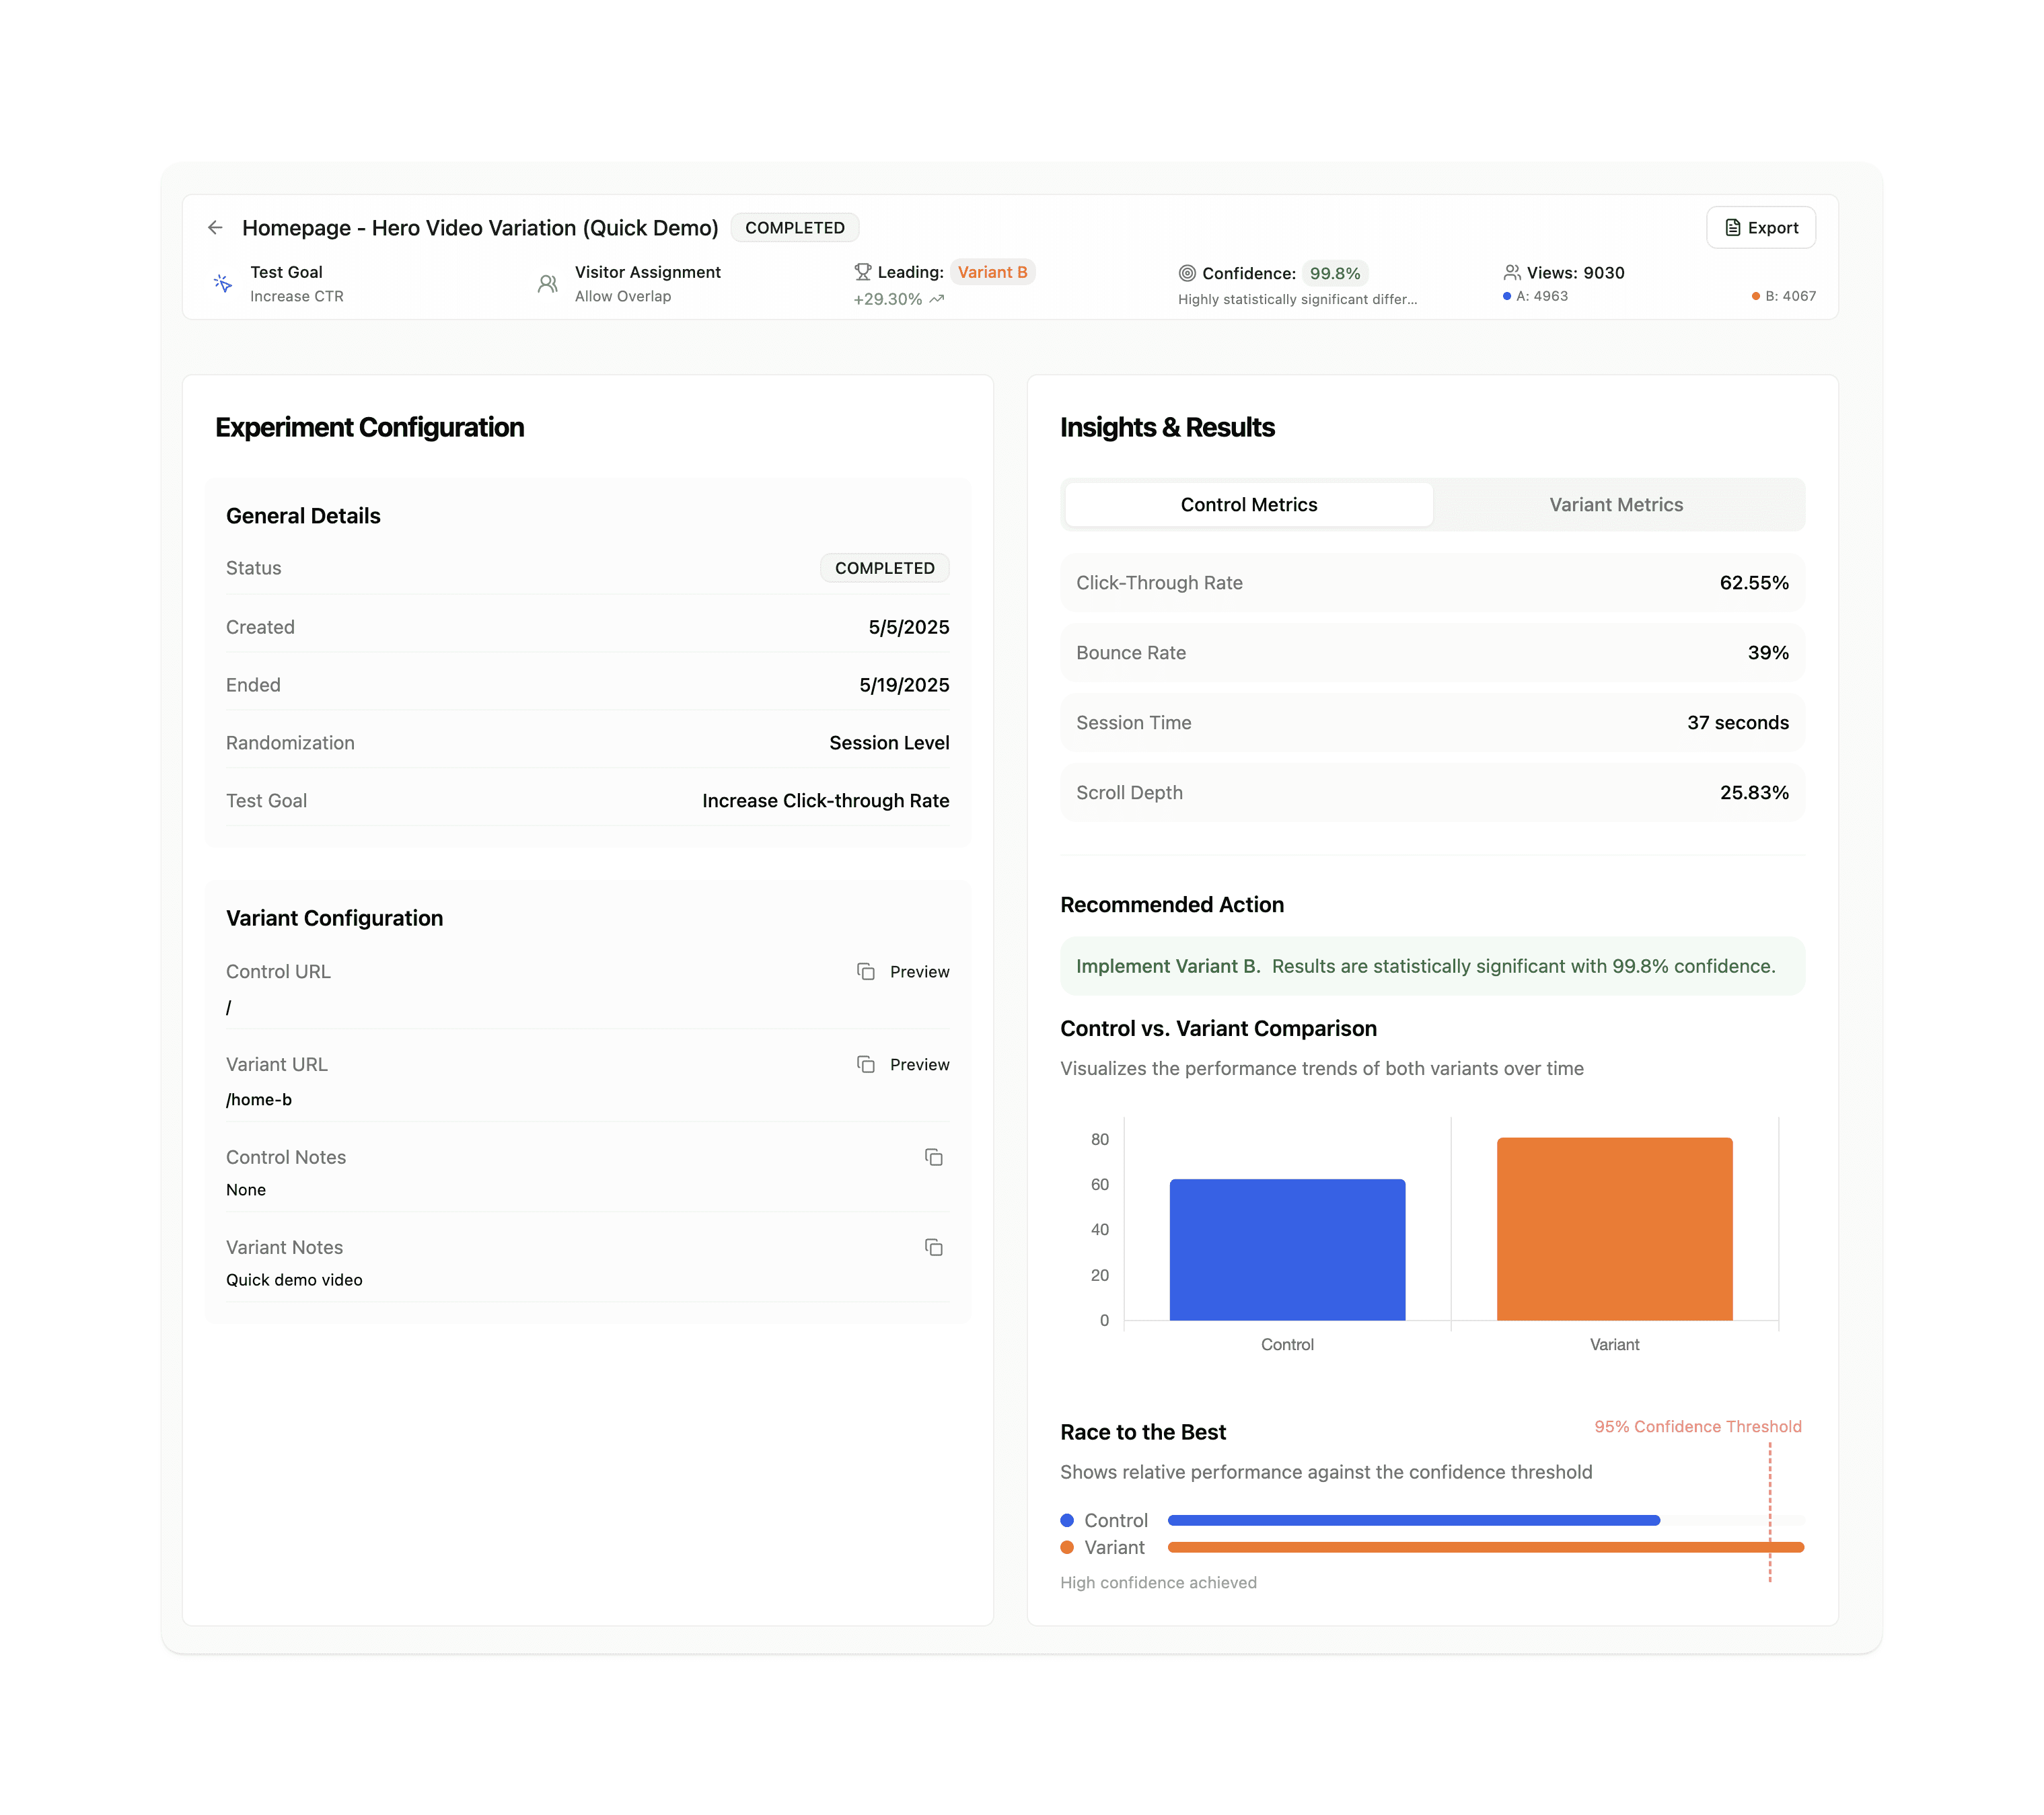Click the Increase Click-through Rate goal value
The image size is (2044, 1815).
826,801
